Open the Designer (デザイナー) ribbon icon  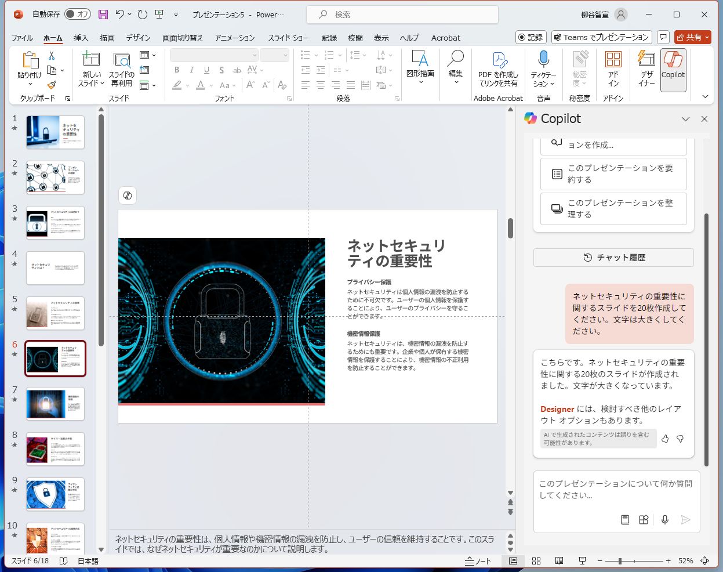click(646, 59)
